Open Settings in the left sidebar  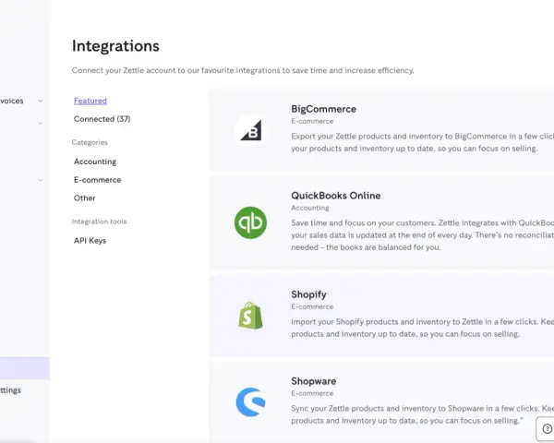pos(10,390)
